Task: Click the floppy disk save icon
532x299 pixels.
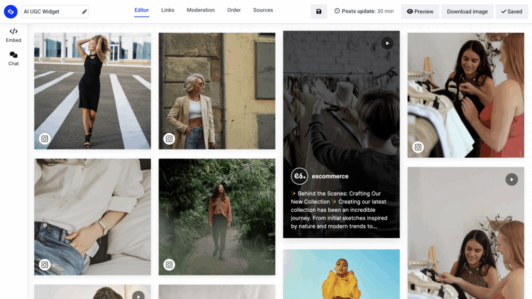Action: [x=318, y=11]
